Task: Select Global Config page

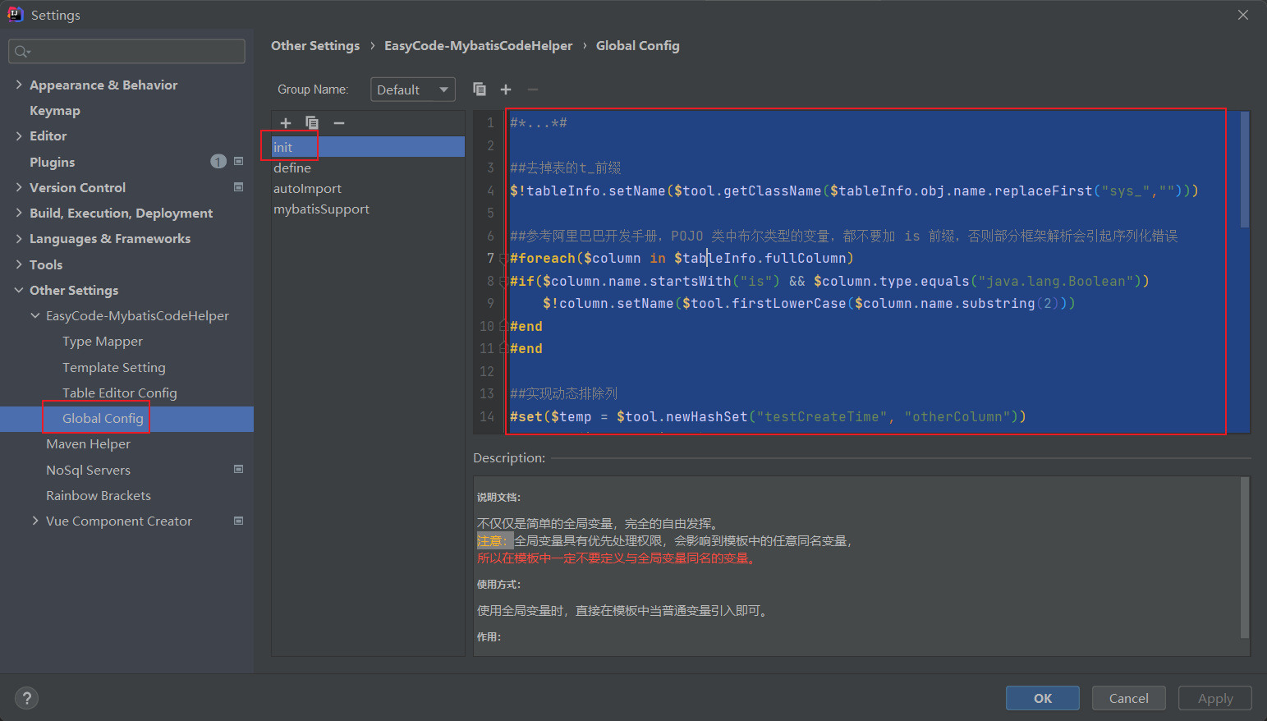Action: point(103,418)
